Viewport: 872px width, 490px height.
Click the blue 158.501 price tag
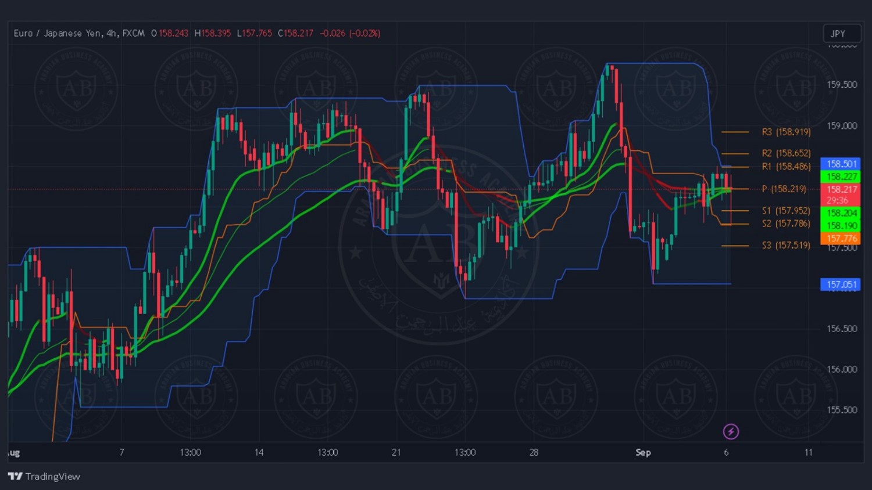841,164
